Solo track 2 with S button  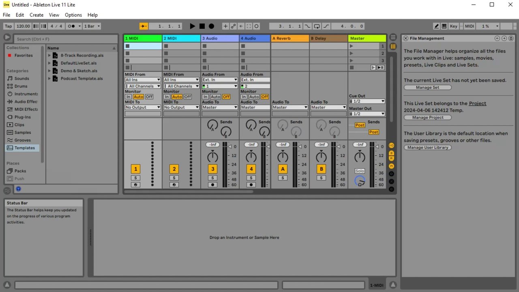(x=174, y=178)
